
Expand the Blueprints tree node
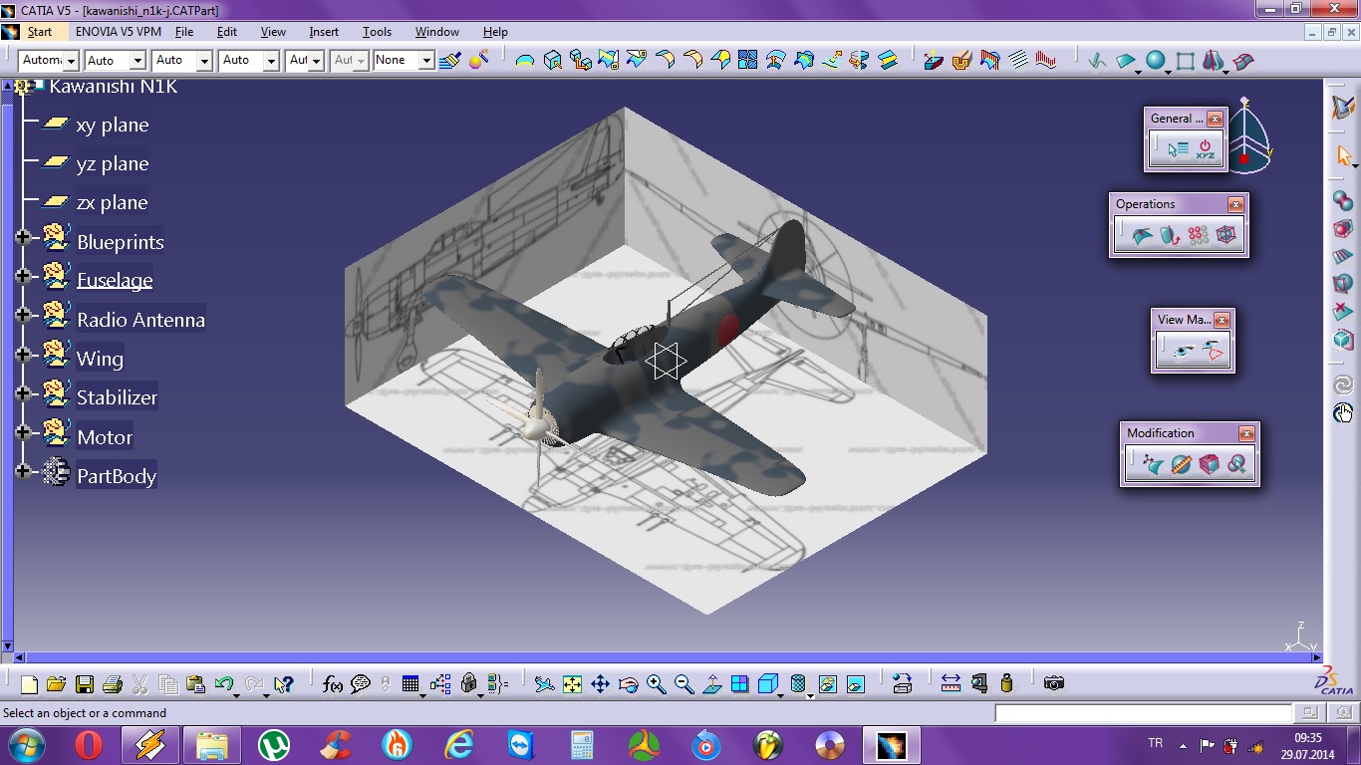coord(23,238)
